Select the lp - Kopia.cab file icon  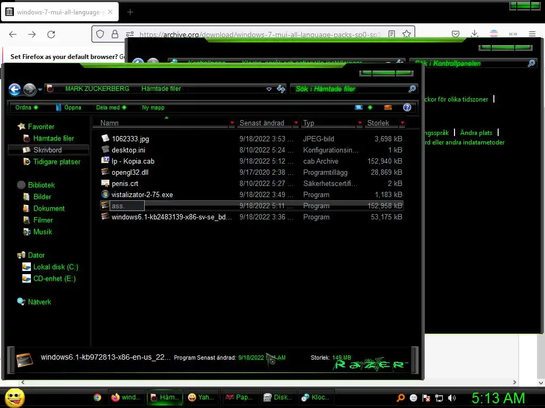[105, 160]
